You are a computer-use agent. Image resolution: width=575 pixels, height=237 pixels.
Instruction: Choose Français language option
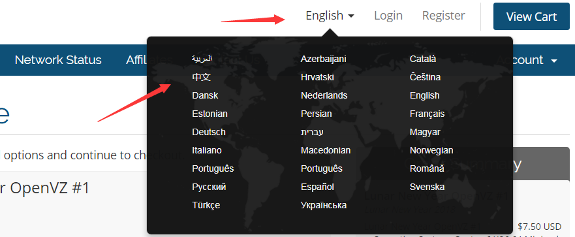427,114
